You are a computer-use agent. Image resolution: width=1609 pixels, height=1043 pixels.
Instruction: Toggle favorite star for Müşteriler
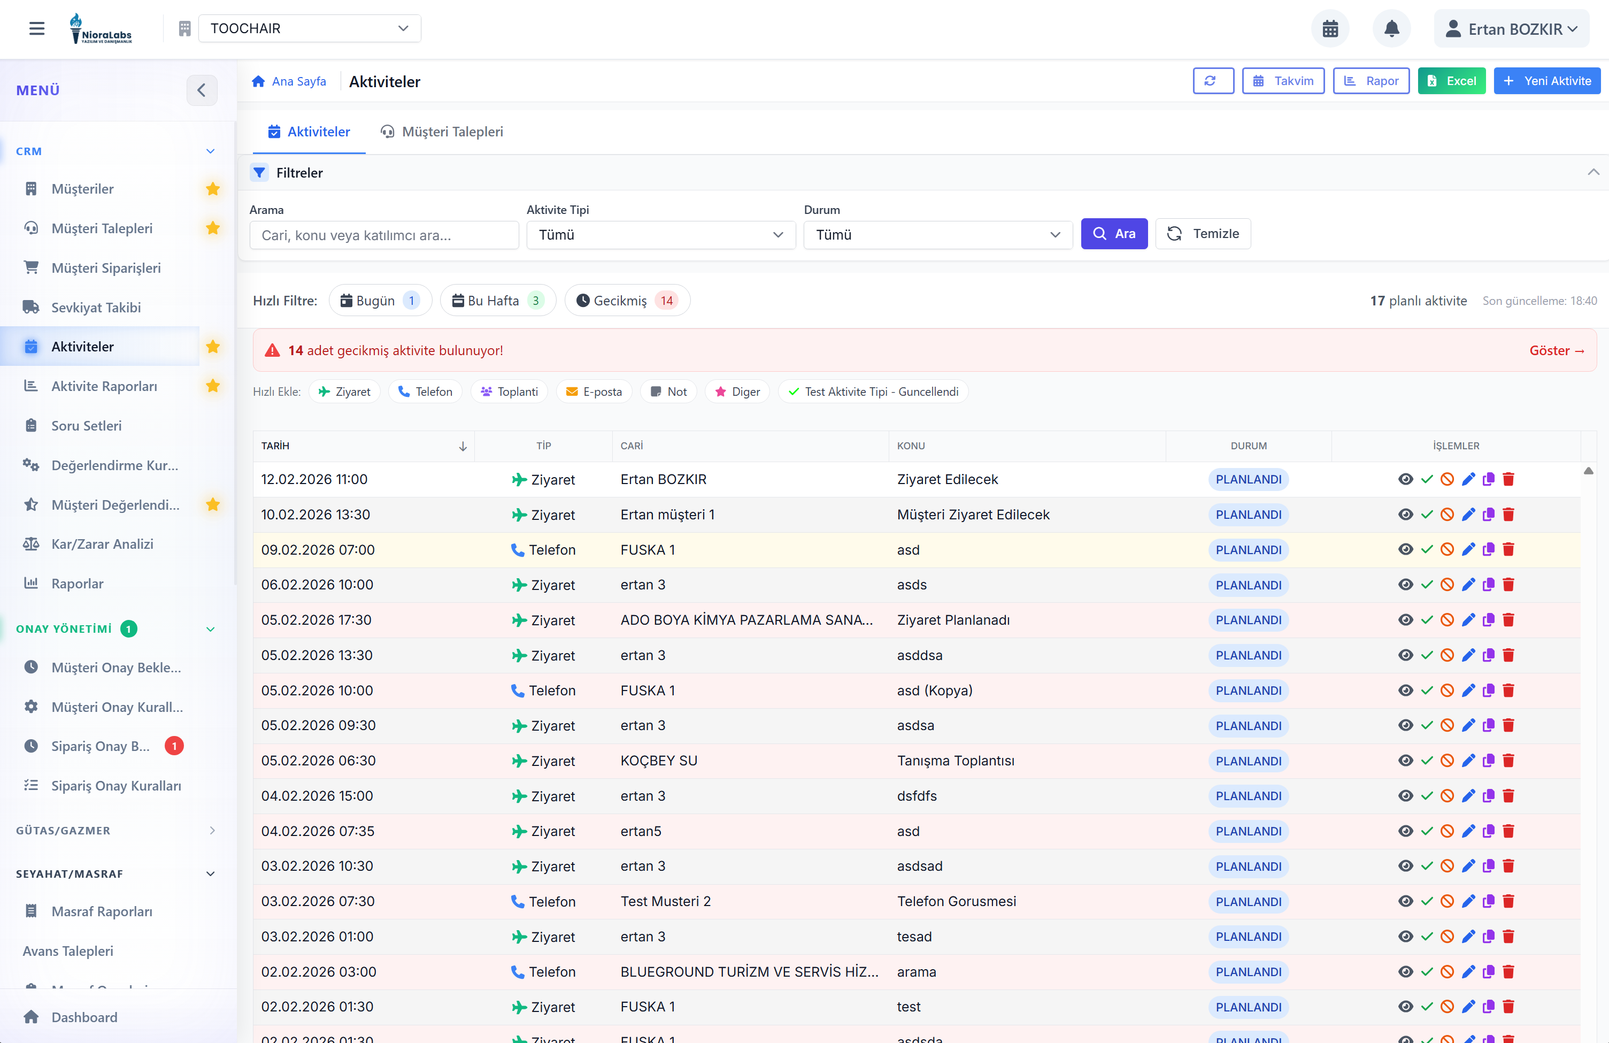point(213,189)
